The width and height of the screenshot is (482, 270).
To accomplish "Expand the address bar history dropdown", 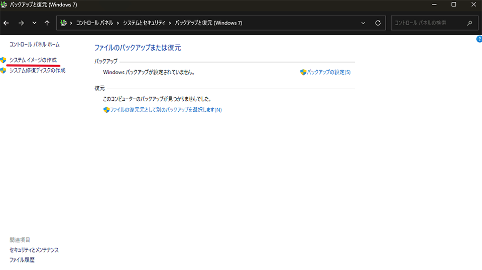I will (x=363, y=23).
